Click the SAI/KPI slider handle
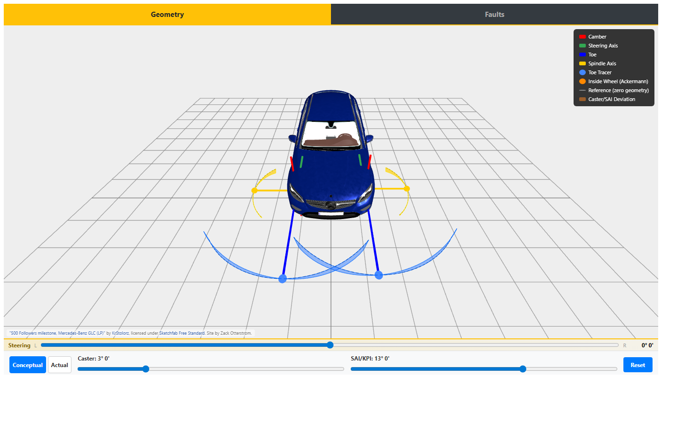 coord(523,369)
